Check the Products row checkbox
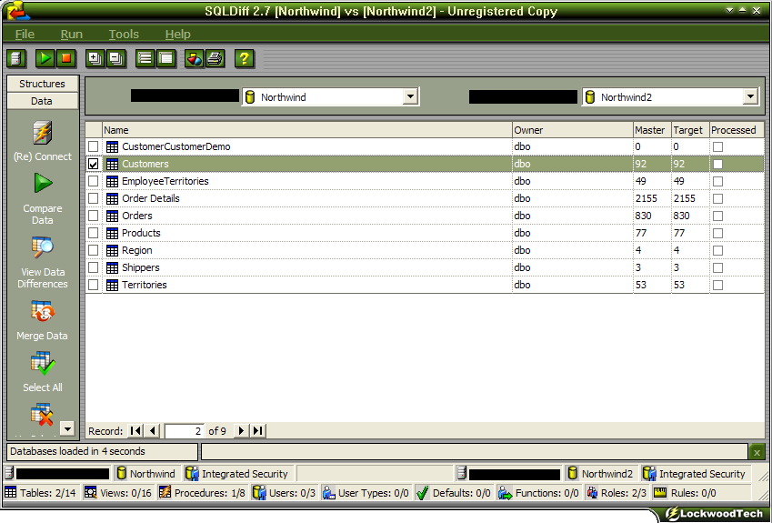This screenshot has width=772, height=523. [93, 233]
